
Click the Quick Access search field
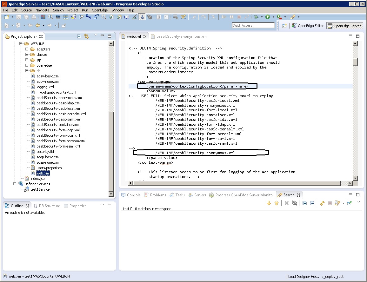pyautogui.click(x=253, y=25)
